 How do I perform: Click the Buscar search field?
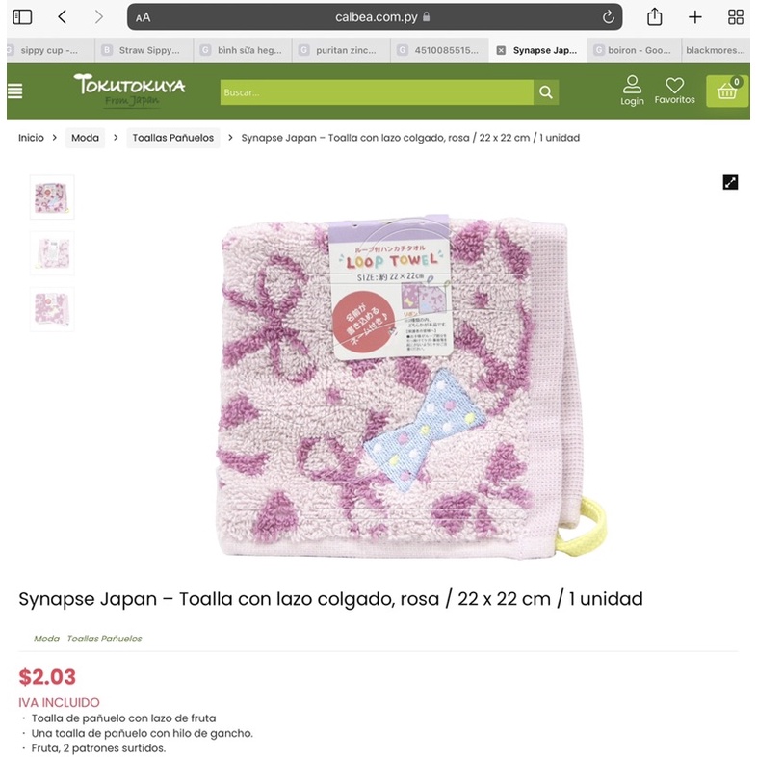click(377, 92)
